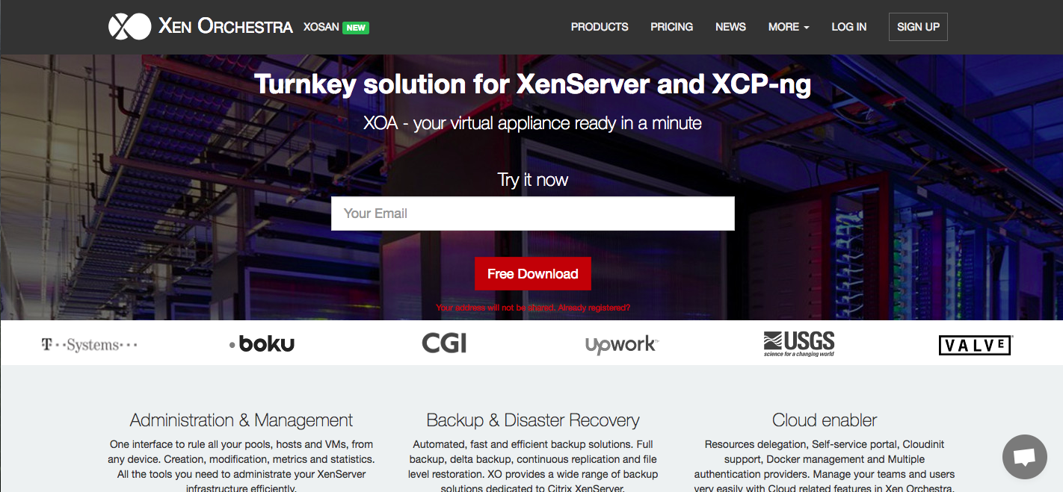
Task: Open the PRODUCTS menu item
Action: pyautogui.click(x=600, y=27)
